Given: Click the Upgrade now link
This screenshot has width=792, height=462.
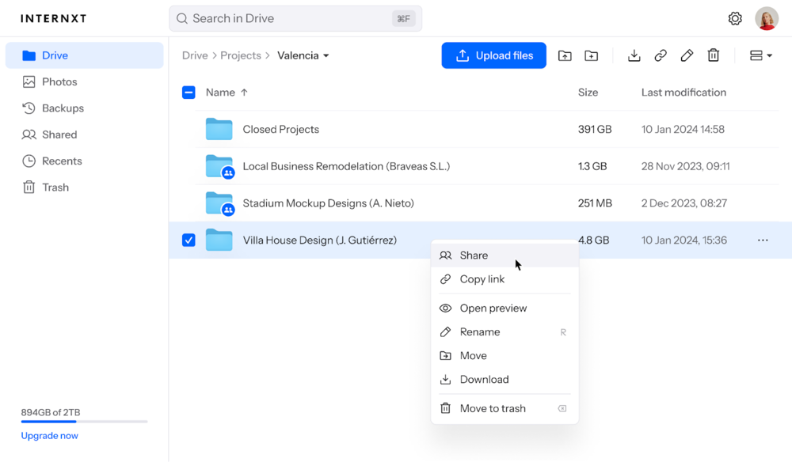Looking at the screenshot, I should coord(49,436).
